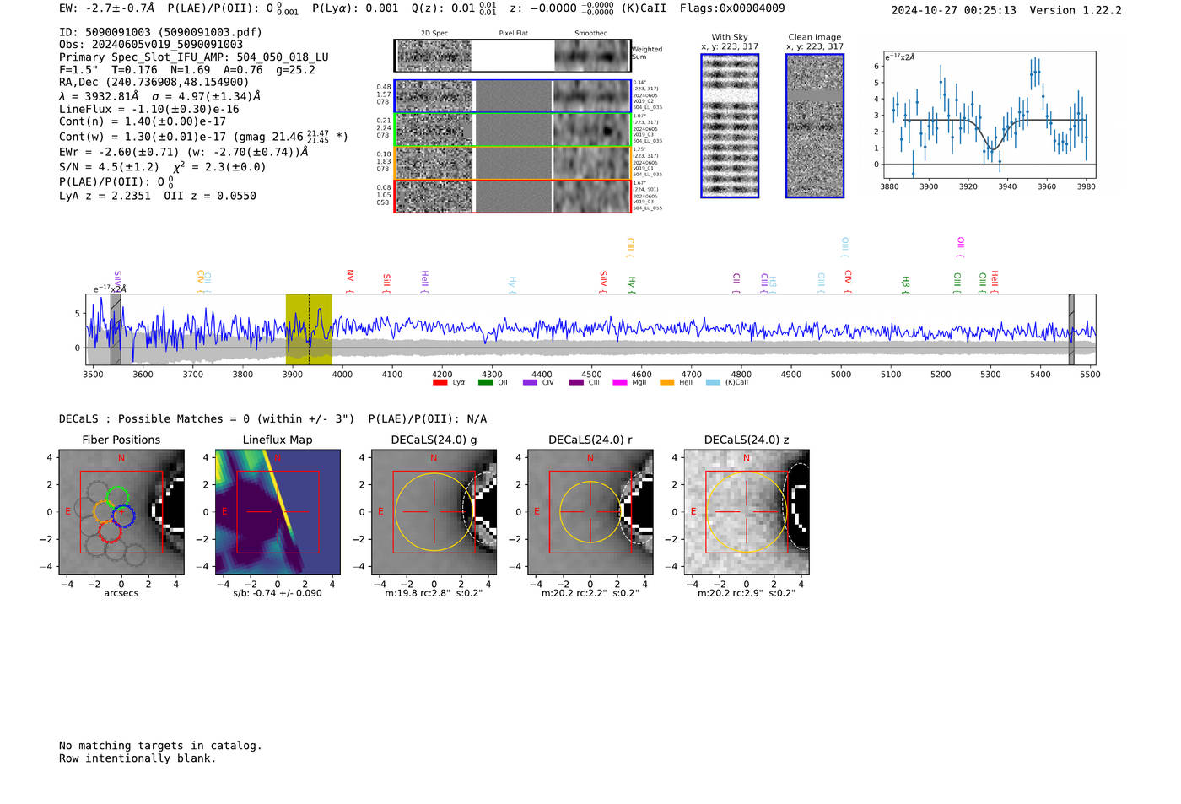Click the light blue (K)CaII legend swatch
The image size is (1181, 804).
[713, 382]
